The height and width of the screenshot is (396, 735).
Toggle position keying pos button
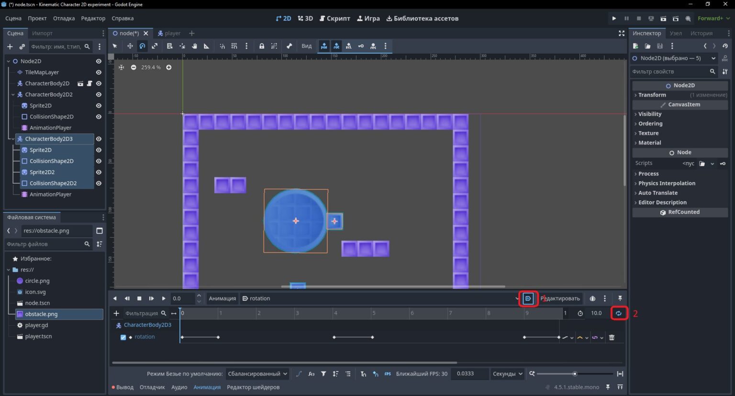324,46
